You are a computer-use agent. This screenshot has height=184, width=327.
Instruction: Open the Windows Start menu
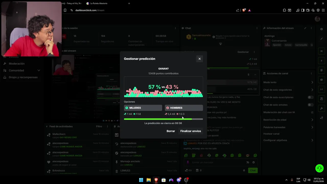(x=141, y=180)
